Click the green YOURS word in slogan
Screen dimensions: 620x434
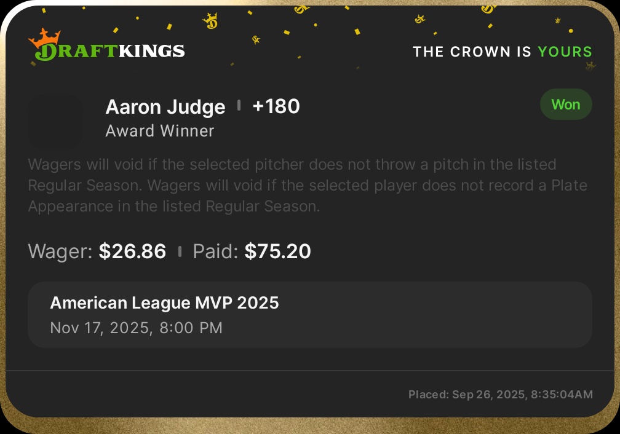565,52
